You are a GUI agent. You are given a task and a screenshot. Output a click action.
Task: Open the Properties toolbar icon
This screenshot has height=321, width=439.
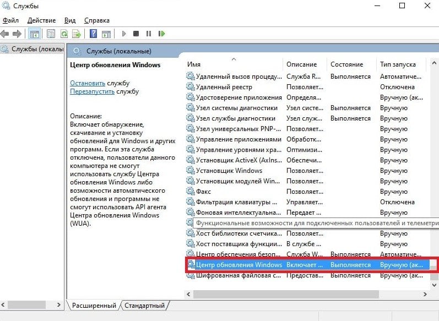(51, 34)
